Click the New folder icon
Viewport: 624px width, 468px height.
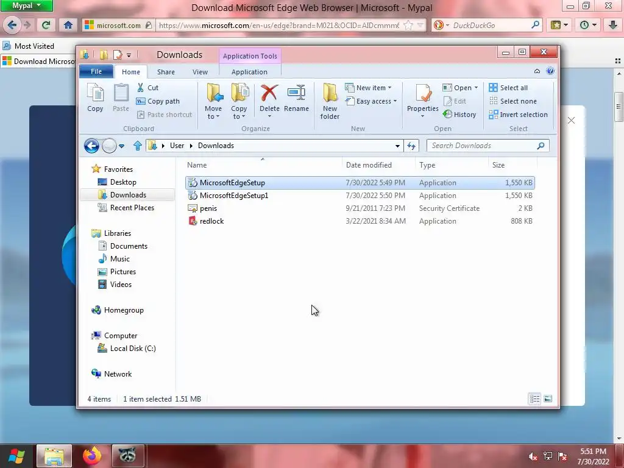[330, 93]
